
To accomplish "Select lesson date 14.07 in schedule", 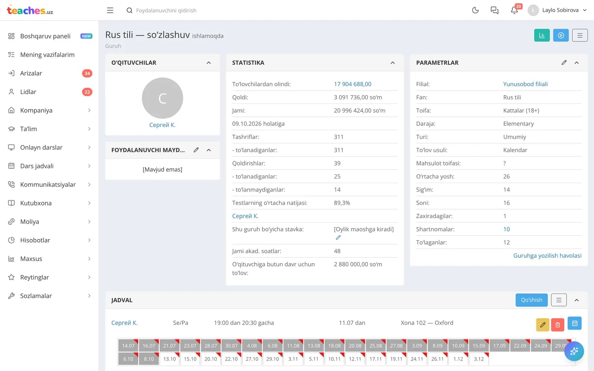I will pos(128,345).
